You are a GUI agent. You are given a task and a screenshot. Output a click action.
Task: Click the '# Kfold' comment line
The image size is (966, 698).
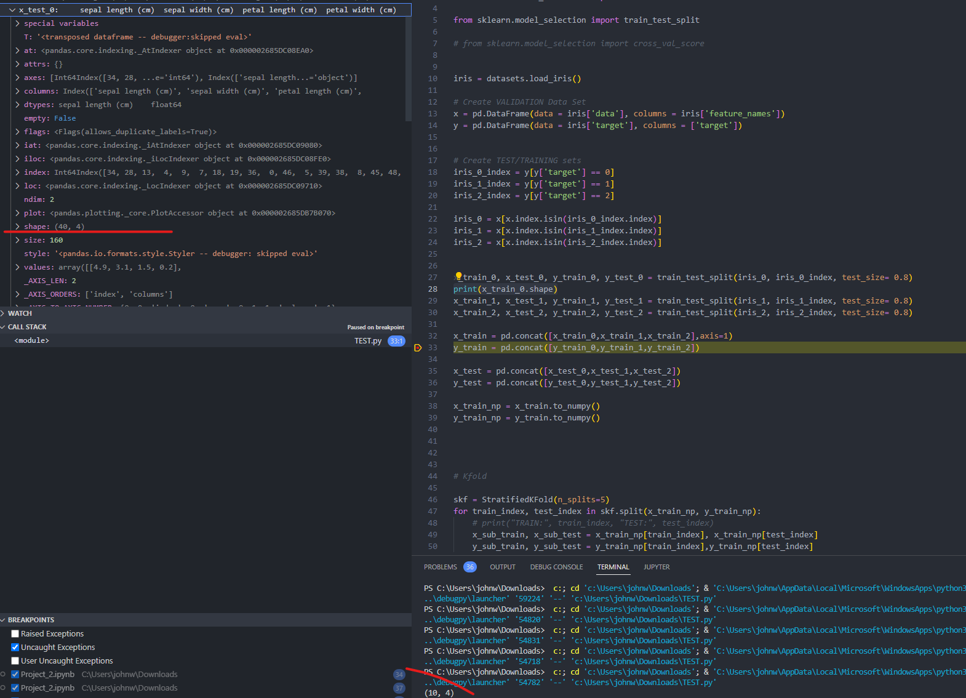pyautogui.click(x=470, y=476)
